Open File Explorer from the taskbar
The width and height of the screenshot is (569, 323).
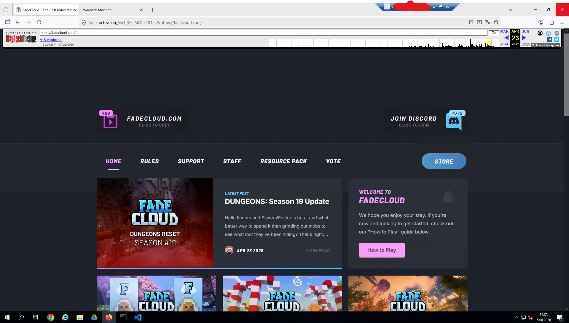click(79, 317)
